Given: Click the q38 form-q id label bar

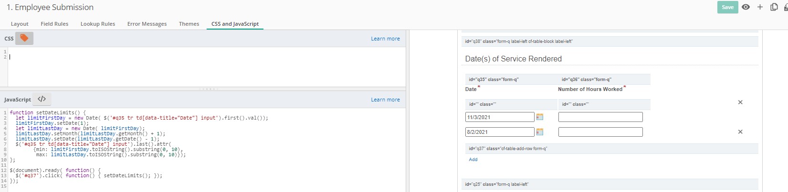Looking at the screenshot, I should click(610, 41).
